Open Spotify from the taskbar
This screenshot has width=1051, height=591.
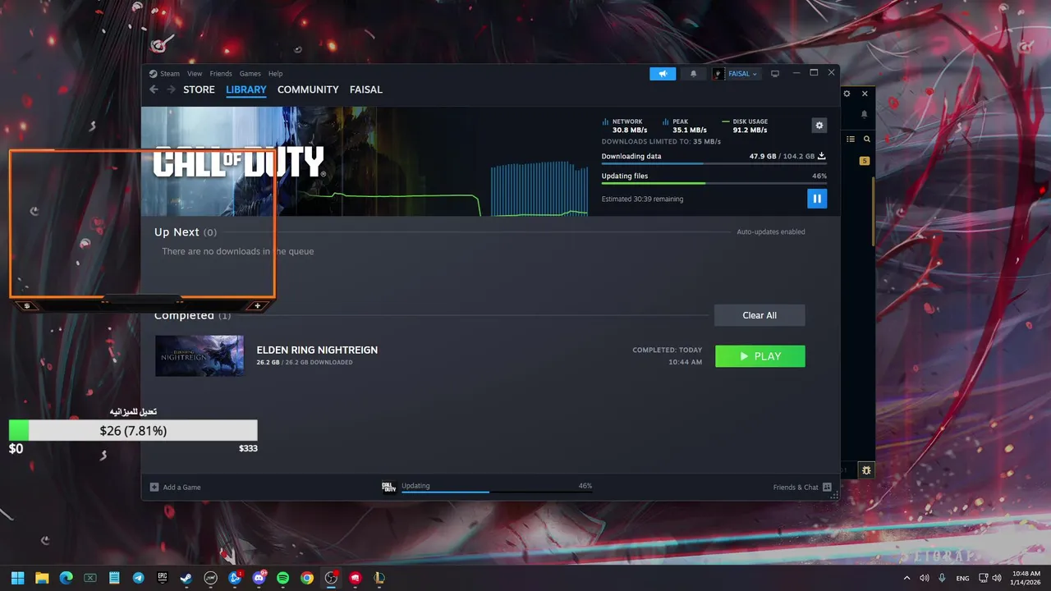coord(282,578)
